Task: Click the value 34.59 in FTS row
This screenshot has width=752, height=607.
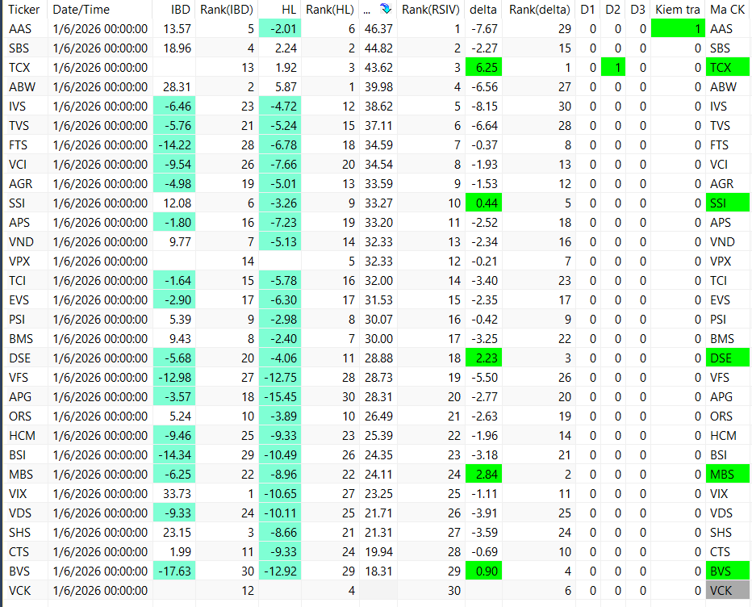Action: [x=379, y=145]
